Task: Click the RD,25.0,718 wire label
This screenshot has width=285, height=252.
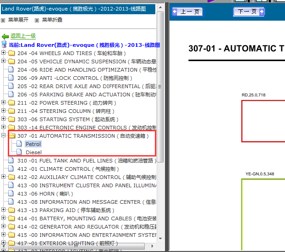Action: 253,95
